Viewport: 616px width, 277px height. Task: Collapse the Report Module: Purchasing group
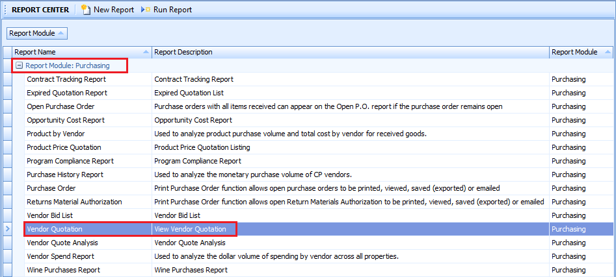point(20,66)
